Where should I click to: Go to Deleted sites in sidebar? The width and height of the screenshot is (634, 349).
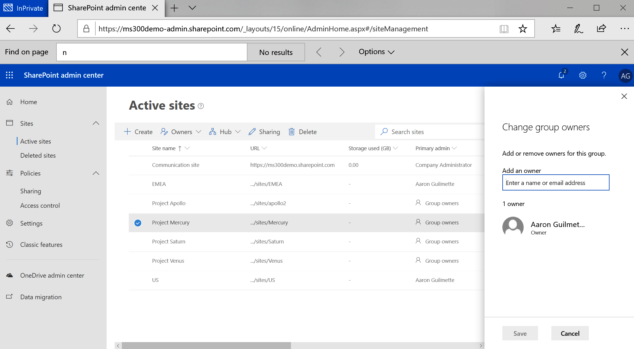click(x=38, y=155)
